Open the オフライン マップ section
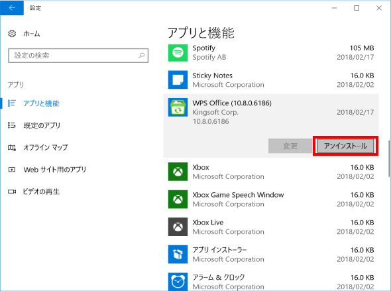This screenshot has height=291, width=391. point(45,147)
